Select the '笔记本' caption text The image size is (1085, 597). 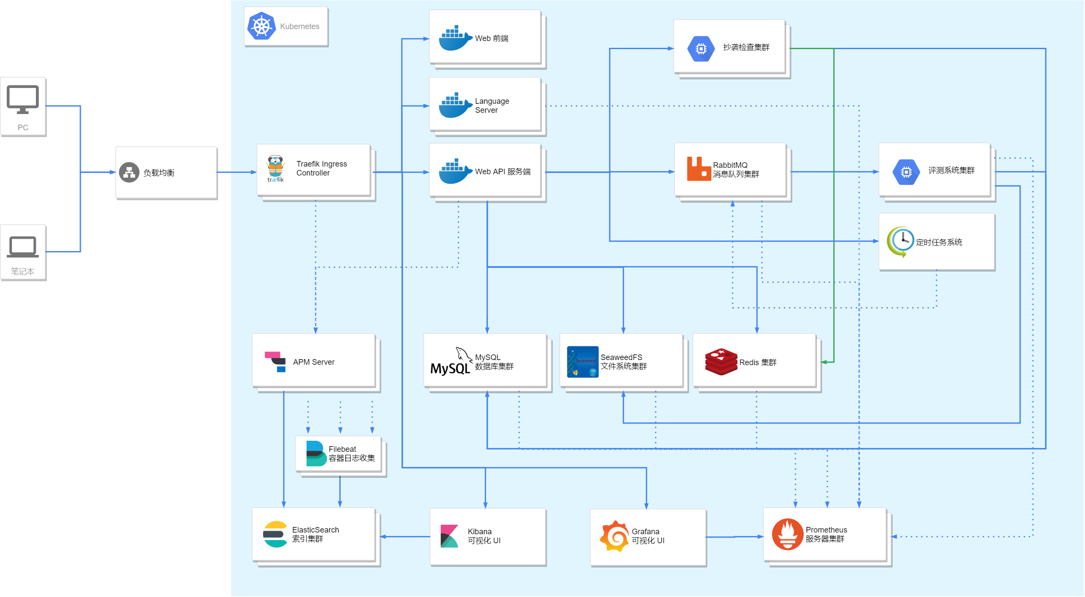(x=23, y=272)
